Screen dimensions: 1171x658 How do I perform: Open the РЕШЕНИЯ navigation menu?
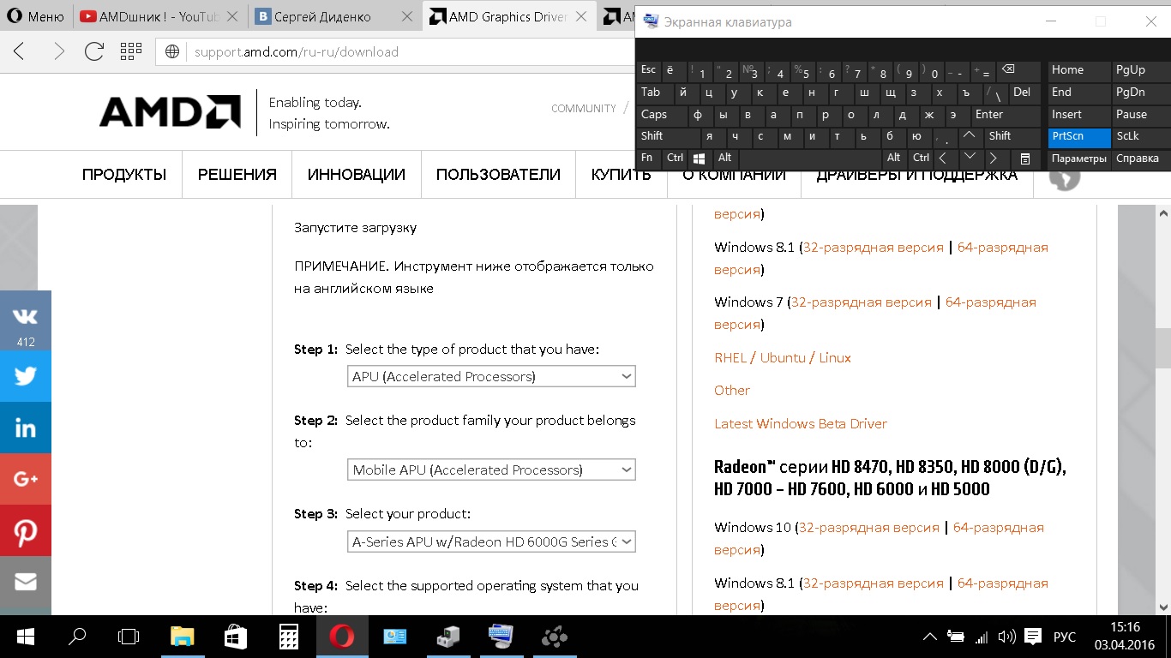tap(237, 175)
